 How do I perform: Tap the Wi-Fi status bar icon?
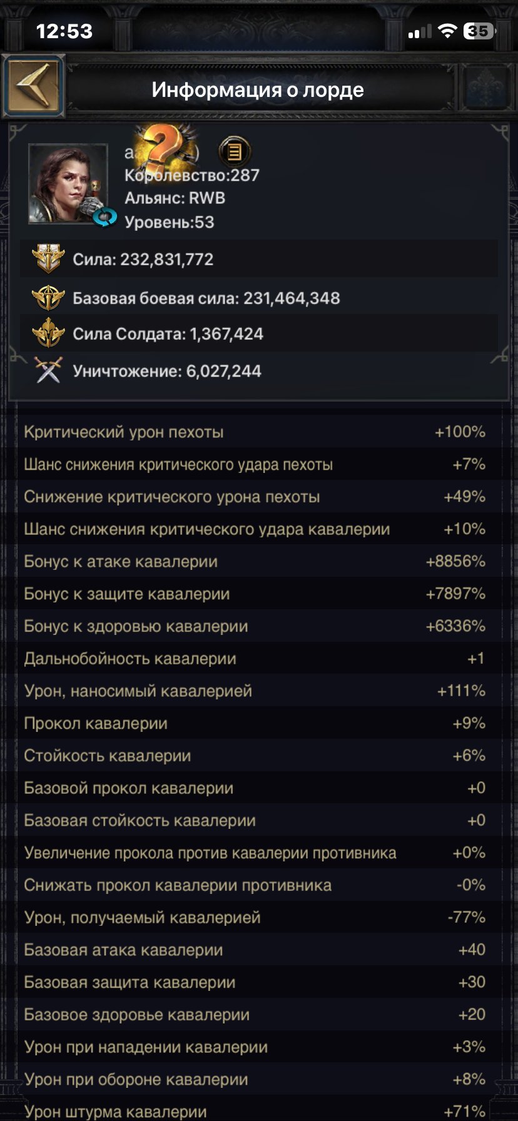click(x=447, y=31)
